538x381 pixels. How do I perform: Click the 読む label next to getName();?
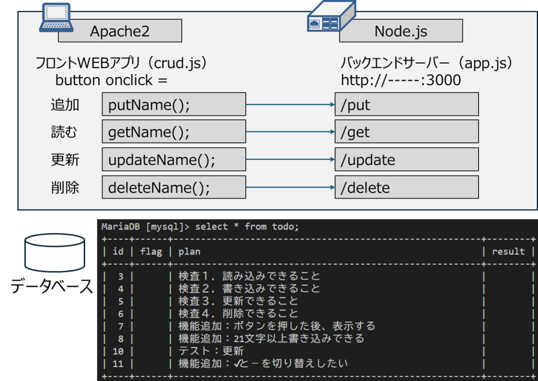pyautogui.click(x=64, y=132)
